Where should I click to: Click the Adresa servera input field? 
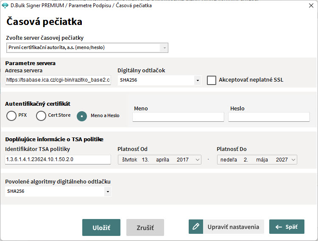58,80
